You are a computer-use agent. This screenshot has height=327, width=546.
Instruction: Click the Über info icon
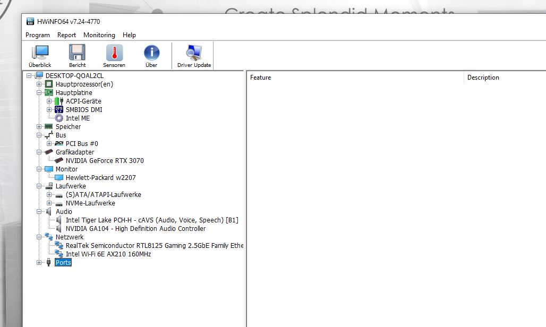point(151,53)
